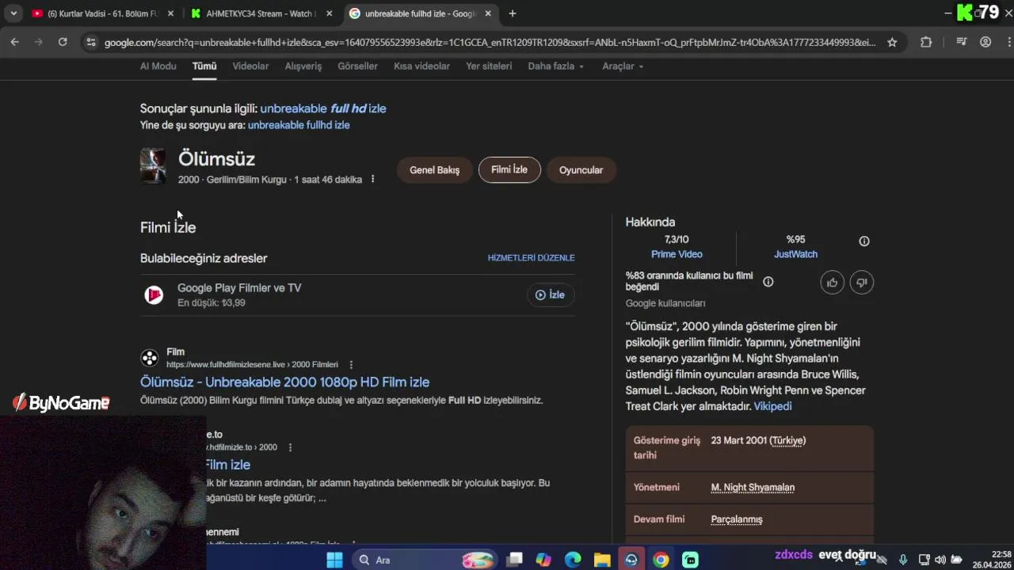Viewport: 1014px width, 570px height.
Task: Close the unbreakable fullhd izle tab
Action: click(488, 13)
